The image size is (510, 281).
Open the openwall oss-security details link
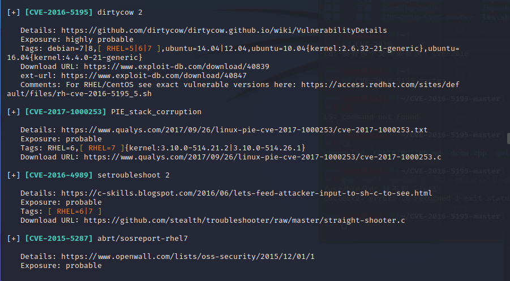188,257
